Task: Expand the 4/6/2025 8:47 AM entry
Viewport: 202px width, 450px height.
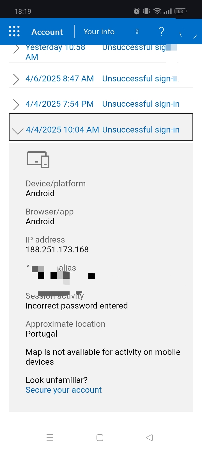Action: tap(16, 79)
